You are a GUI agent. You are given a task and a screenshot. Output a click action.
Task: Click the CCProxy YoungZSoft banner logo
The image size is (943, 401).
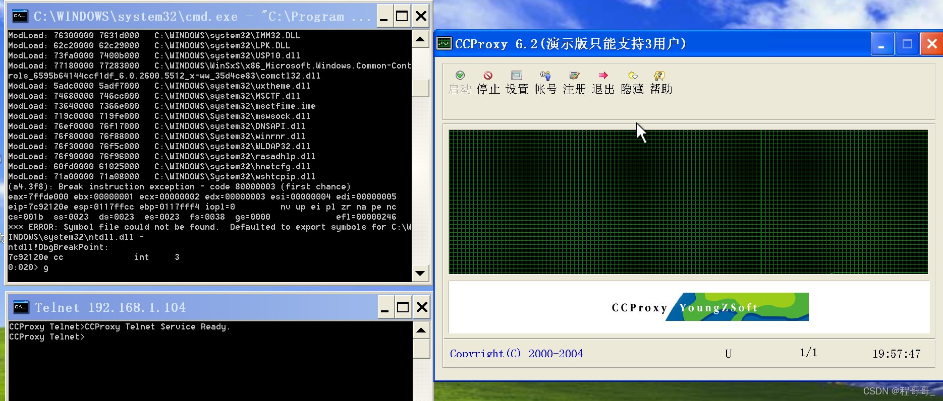point(710,307)
